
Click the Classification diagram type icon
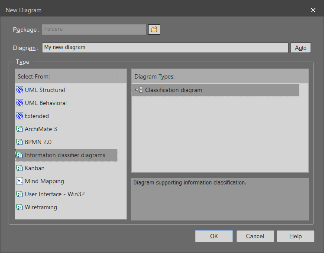139,90
